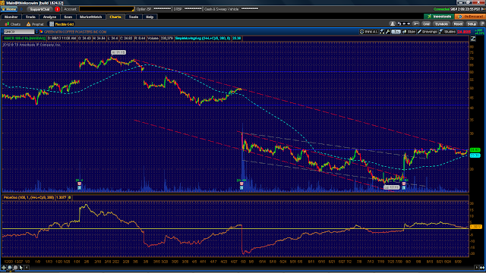Click the time axis scroll-left arrow
The image size is (486, 273).
click(27, 268)
